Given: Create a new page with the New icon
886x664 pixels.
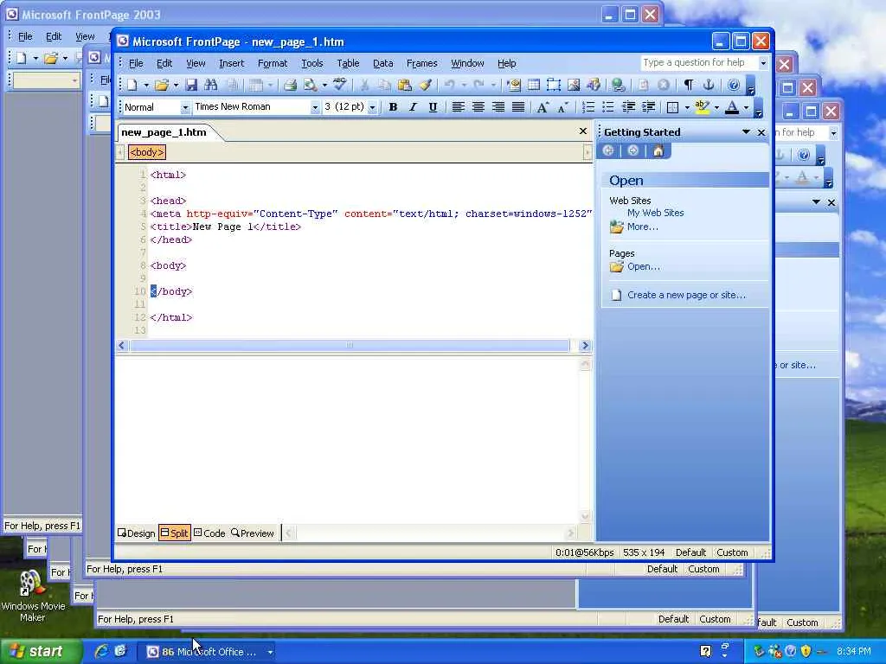Looking at the screenshot, I should pos(132,86).
